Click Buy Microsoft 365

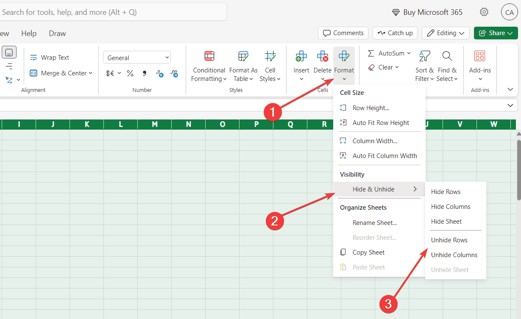click(x=427, y=12)
